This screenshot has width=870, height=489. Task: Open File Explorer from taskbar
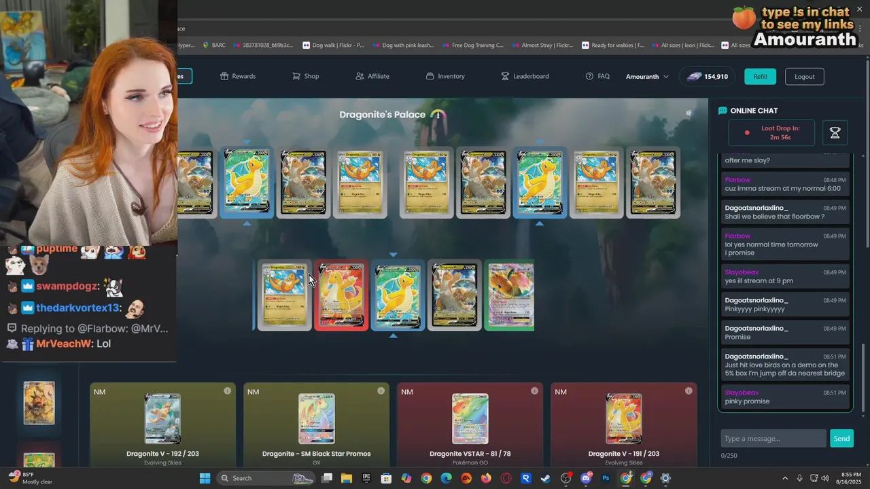(347, 478)
